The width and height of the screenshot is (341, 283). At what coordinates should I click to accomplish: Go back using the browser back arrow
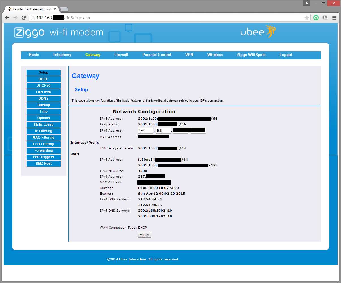(7, 18)
